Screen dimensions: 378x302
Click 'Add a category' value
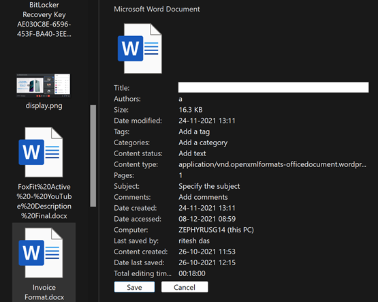click(x=203, y=142)
